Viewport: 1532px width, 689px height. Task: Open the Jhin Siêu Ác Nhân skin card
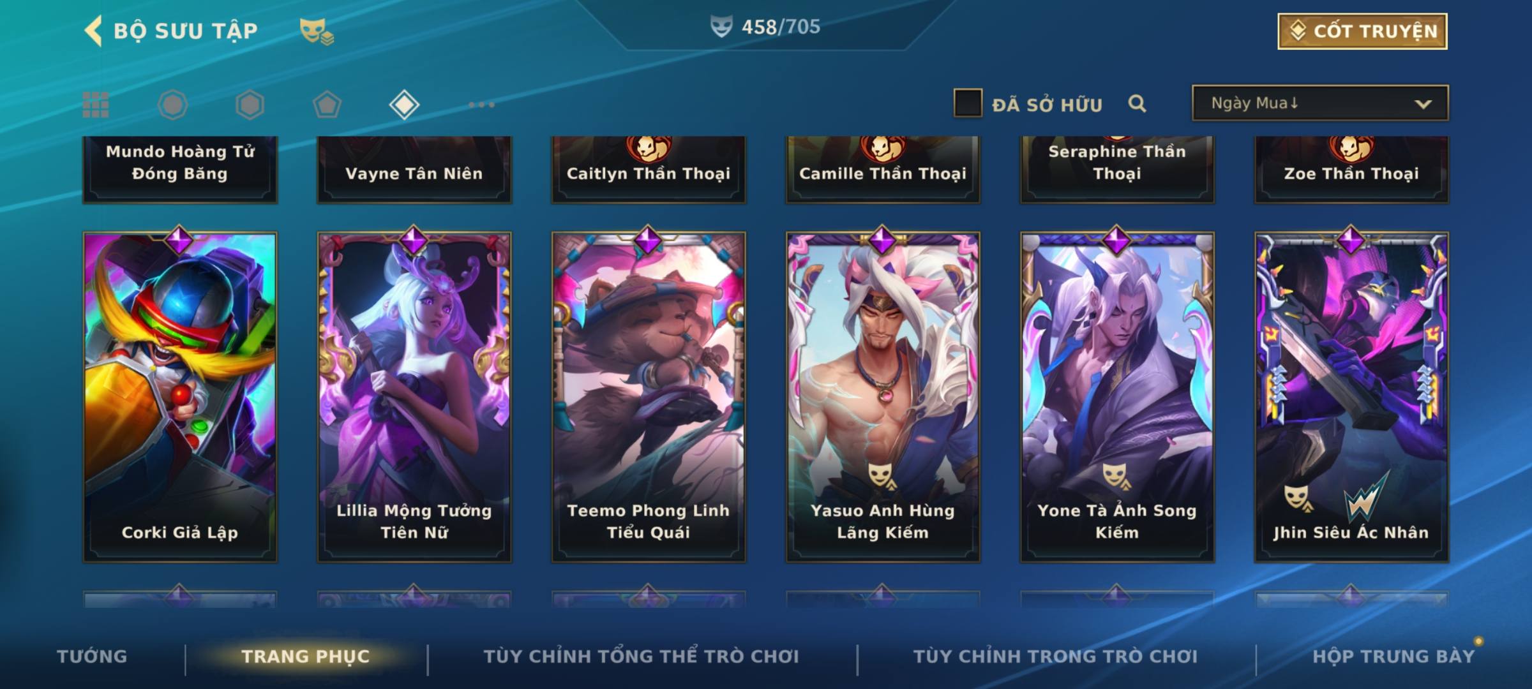point(1351,396)
